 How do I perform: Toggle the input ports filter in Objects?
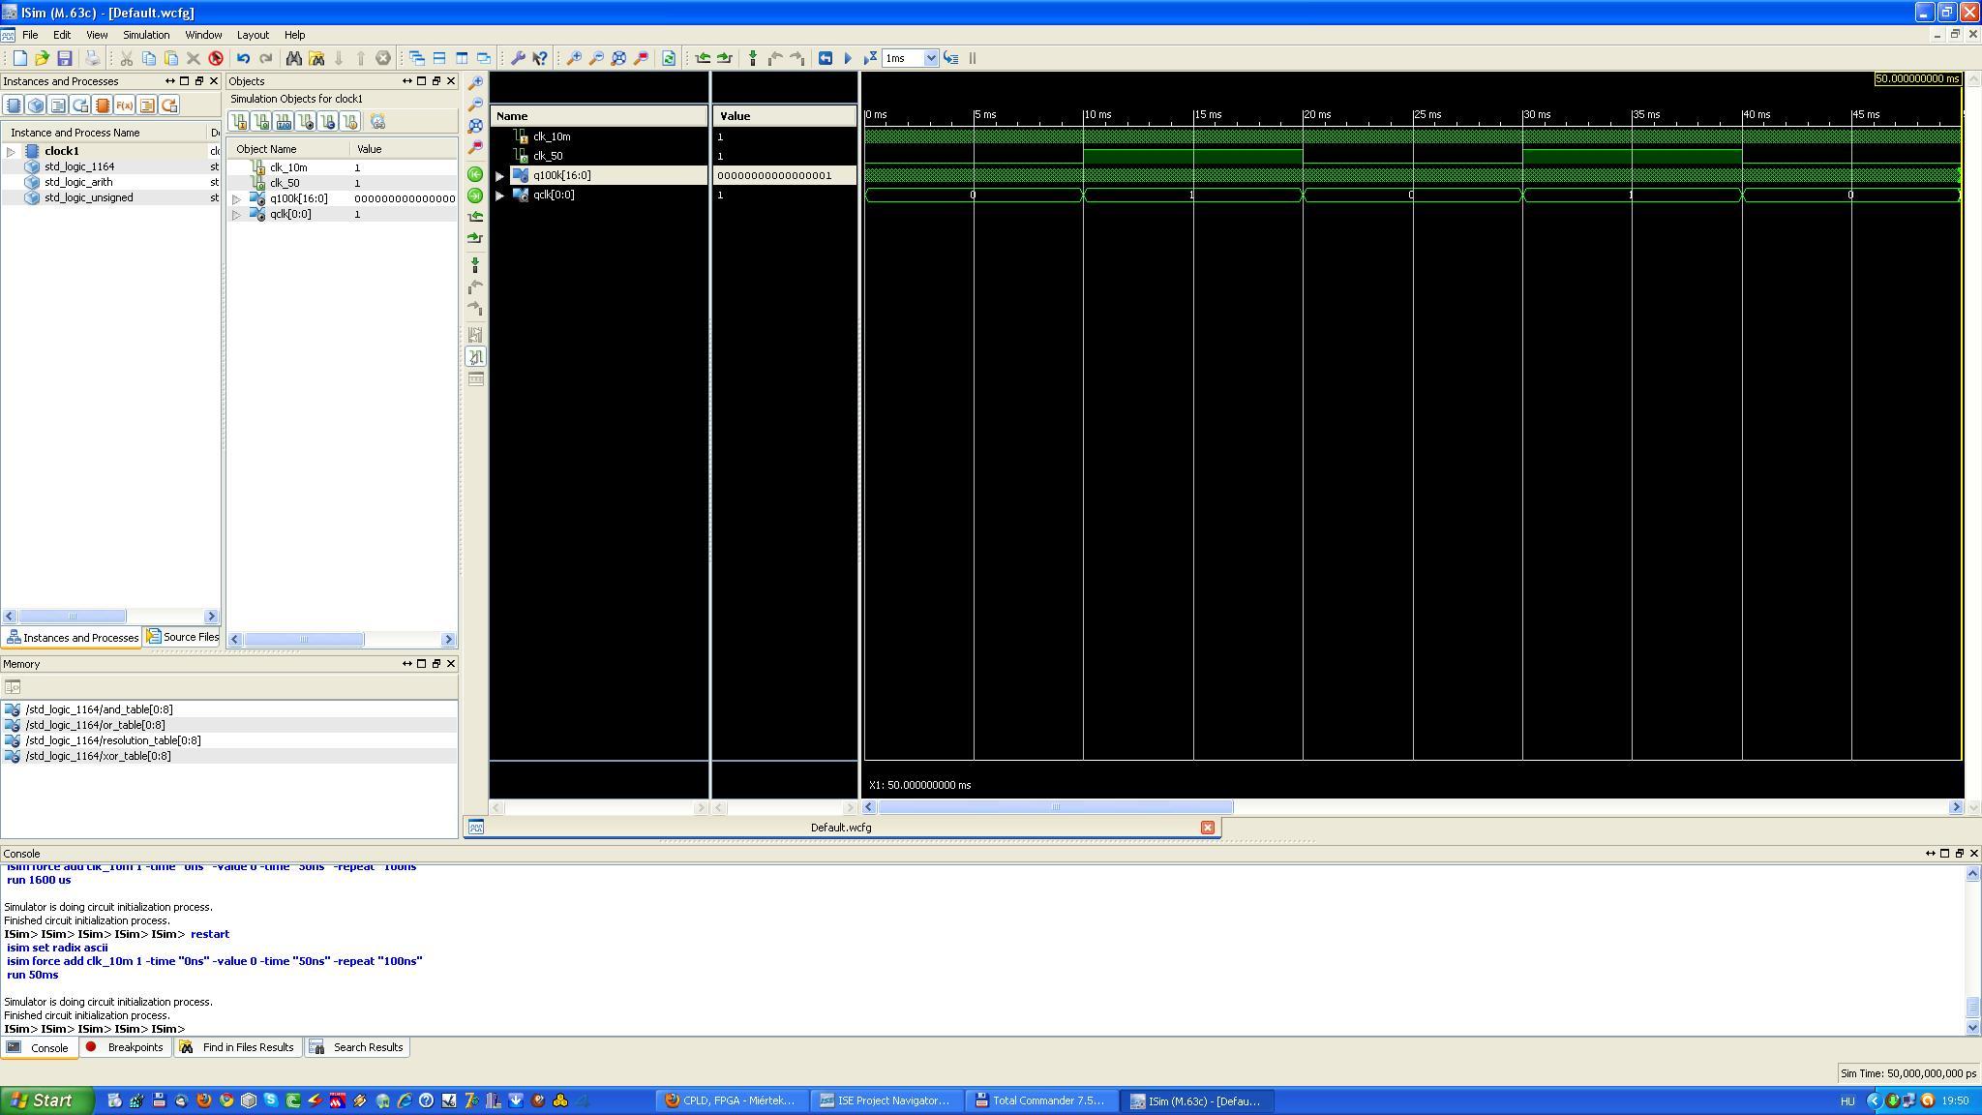(238, 122)
